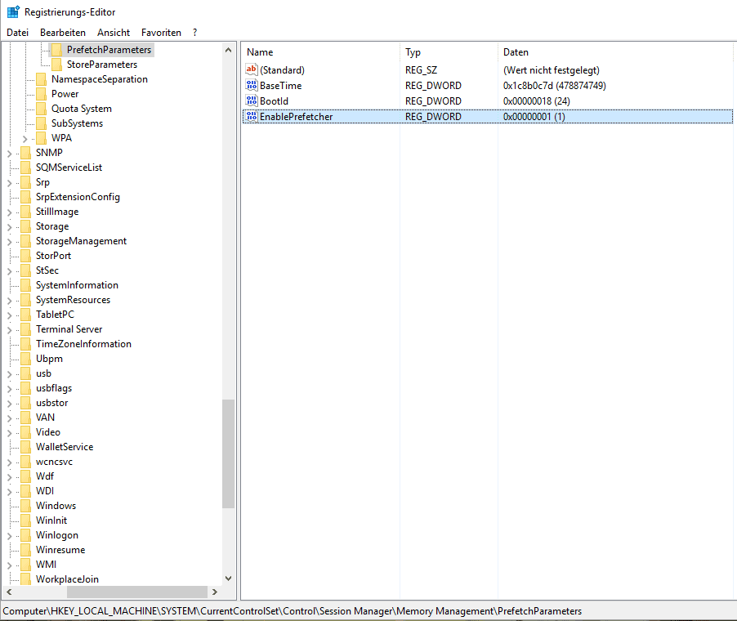The height and width of the screenshot is (621, 737).
Task: Click the WalletService folder icon
Action: (x=26, y=447)
